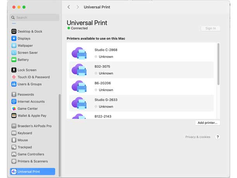Screen dimensions: 237x178
Task: Open Game Center in sidebar
Action: [28, 109]
